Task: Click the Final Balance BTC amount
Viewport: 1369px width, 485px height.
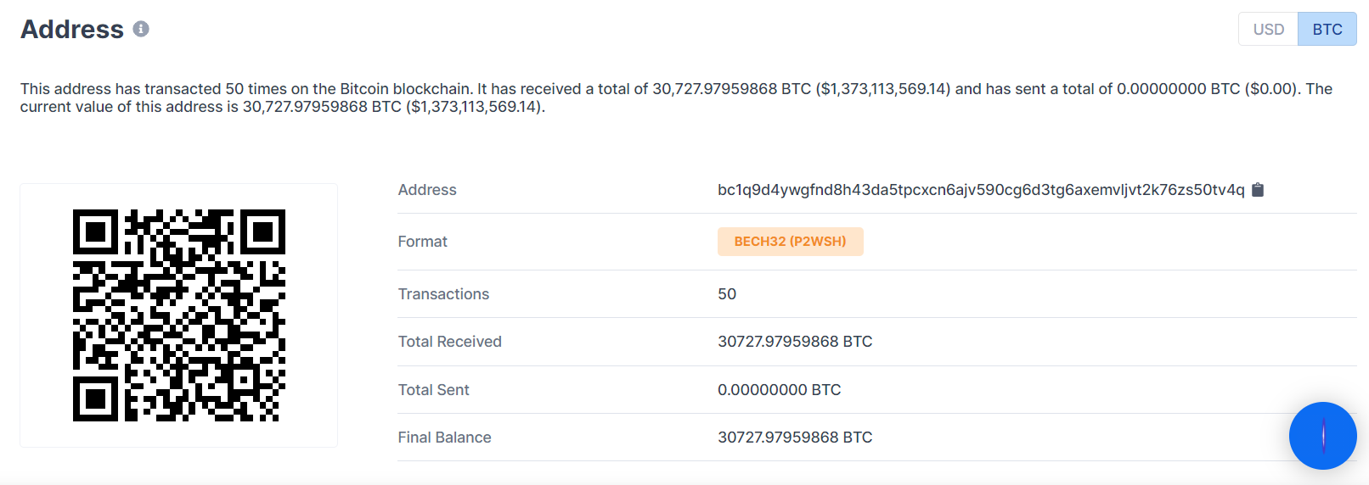Action: pos(795,438)
